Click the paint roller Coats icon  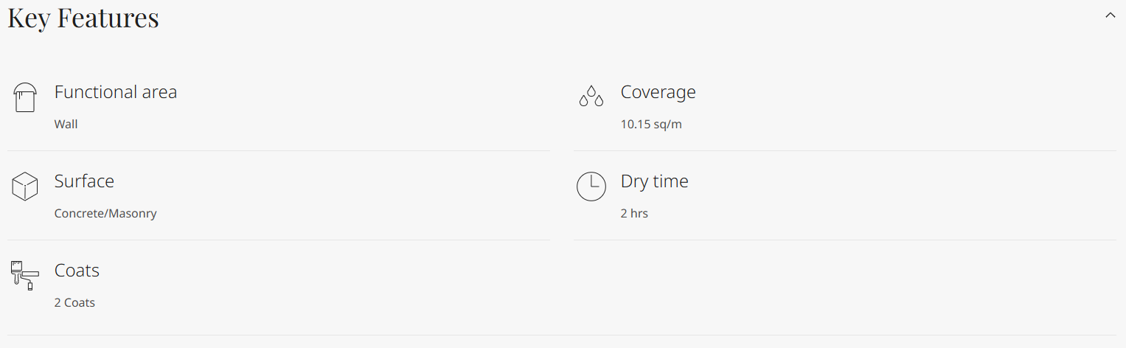pyautogui.click(x=24, y=275)
